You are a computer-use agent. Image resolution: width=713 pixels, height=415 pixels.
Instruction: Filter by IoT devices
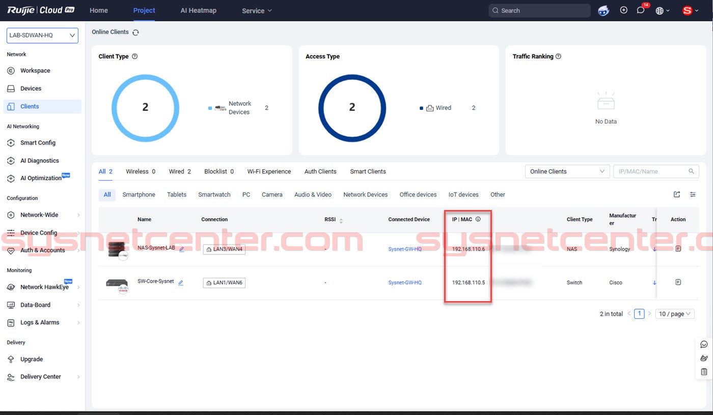[x=463, y=195]
